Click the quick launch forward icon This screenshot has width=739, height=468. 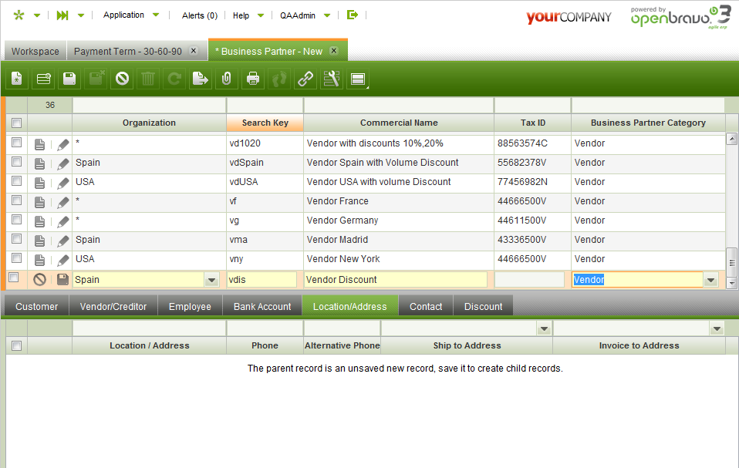62,15
